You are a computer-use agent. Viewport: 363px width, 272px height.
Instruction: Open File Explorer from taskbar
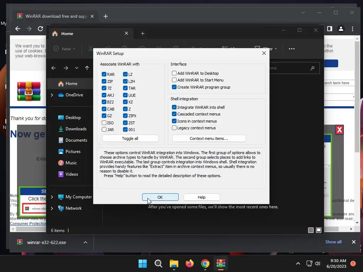click(174, 263)
